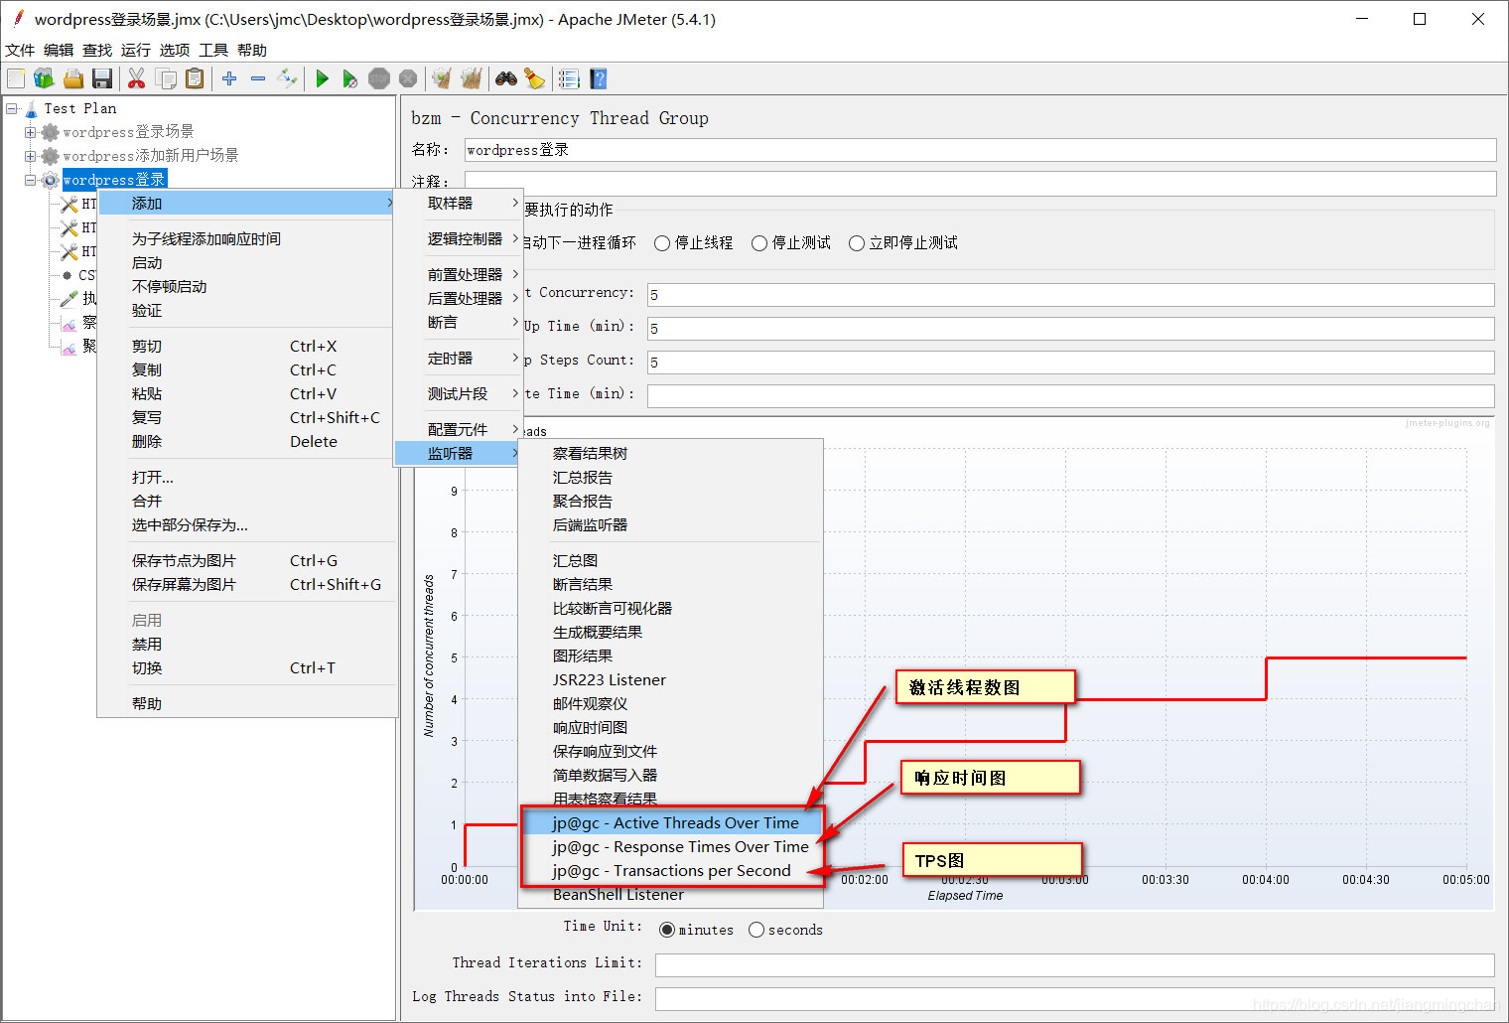Open the 逻辑控制器 submenu
The height and width of the screenshot is (1023, 1509).
pyautogui.click(x=459, y=238)
